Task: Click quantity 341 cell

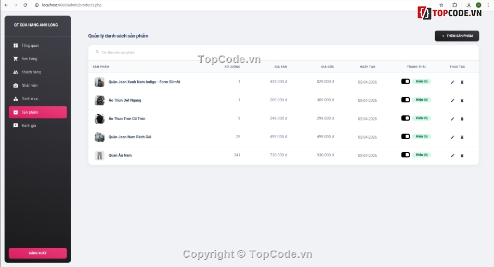Action: tap(237, 155)
